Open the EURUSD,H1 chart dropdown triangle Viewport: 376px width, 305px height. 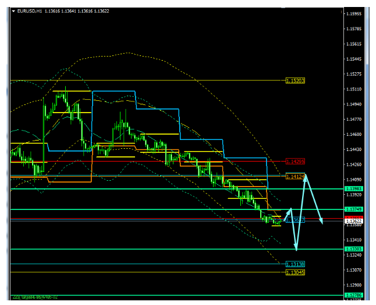coord(14,10)
